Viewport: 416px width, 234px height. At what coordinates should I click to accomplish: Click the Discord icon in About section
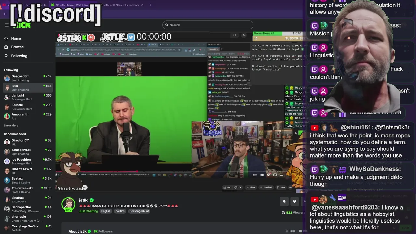301,231
